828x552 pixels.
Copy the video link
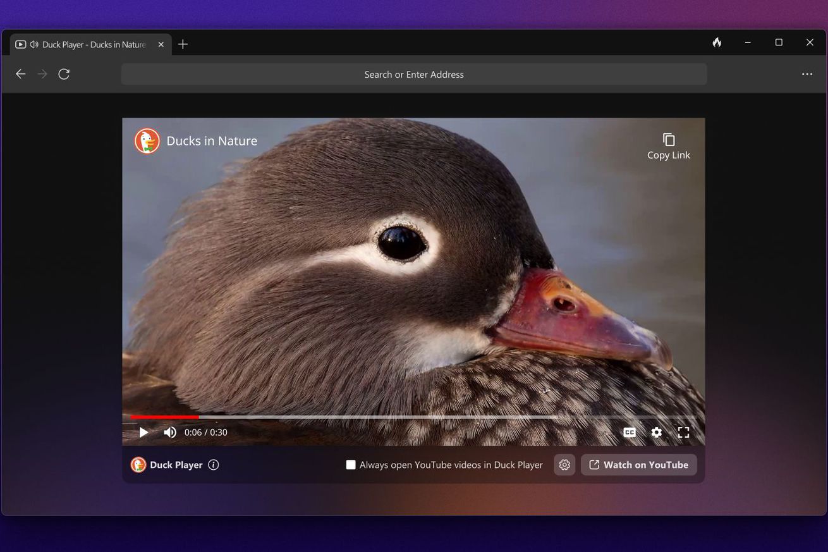click(668, 146)
